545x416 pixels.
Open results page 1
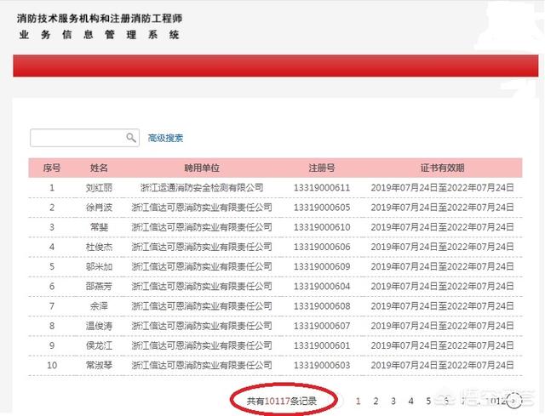358,401
